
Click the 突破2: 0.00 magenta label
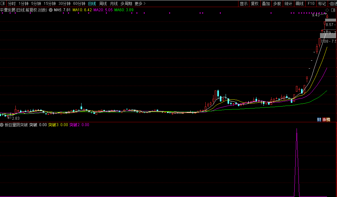click(79, 125)
